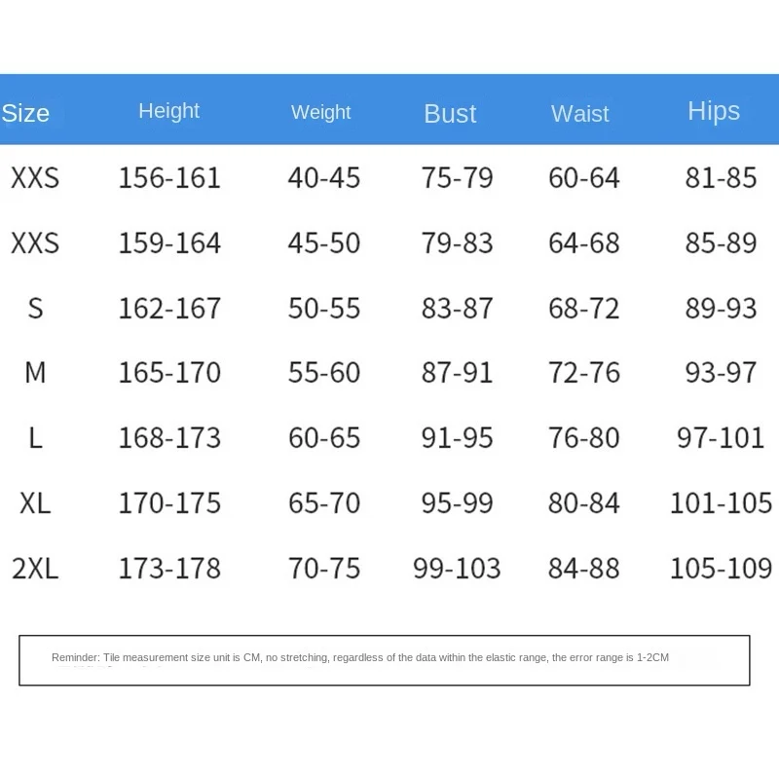The image size is (779, 779).
Task: Click the Bust column header
Action: tap(450, 114)
